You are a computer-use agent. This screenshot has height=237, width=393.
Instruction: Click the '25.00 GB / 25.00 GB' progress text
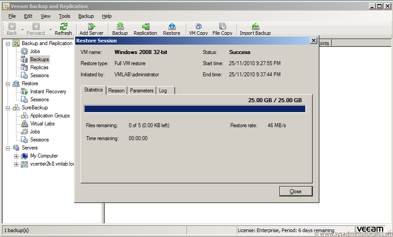click(x=275, y=100)
